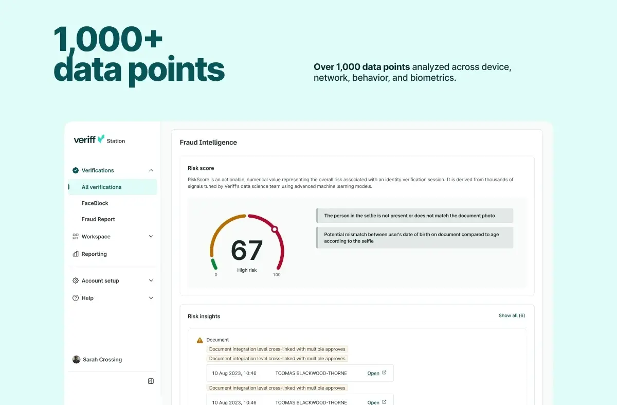
Task: Click the Risk insights section title
Action: click(x=204, y=316)
